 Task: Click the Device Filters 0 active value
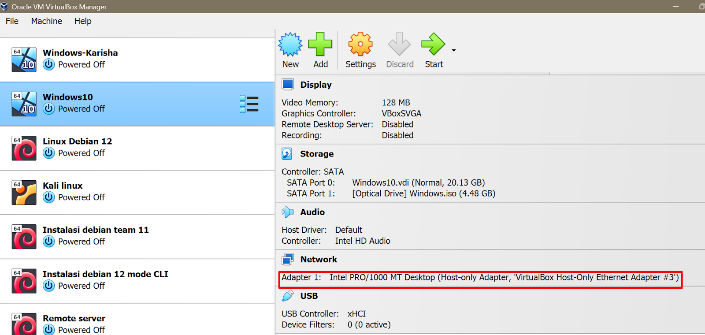pos(369,325)
